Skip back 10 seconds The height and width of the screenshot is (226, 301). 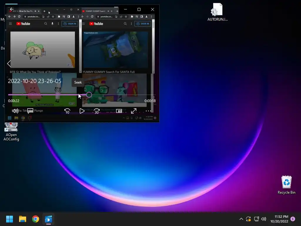(x=67, y=111)
